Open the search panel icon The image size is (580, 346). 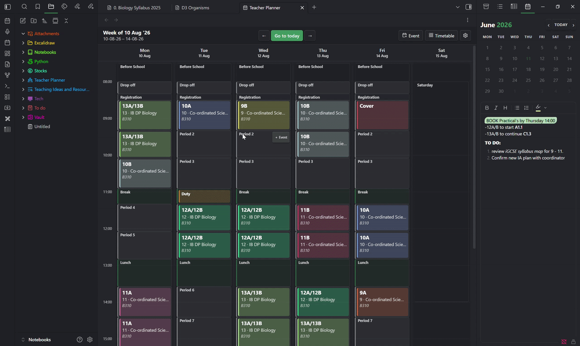(x=24, y=7)
